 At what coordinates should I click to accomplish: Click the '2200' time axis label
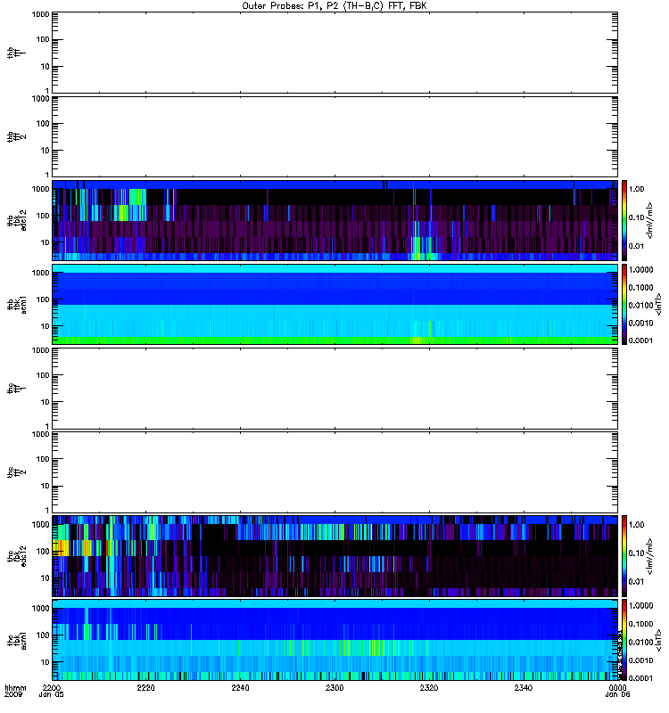[52, 687]
